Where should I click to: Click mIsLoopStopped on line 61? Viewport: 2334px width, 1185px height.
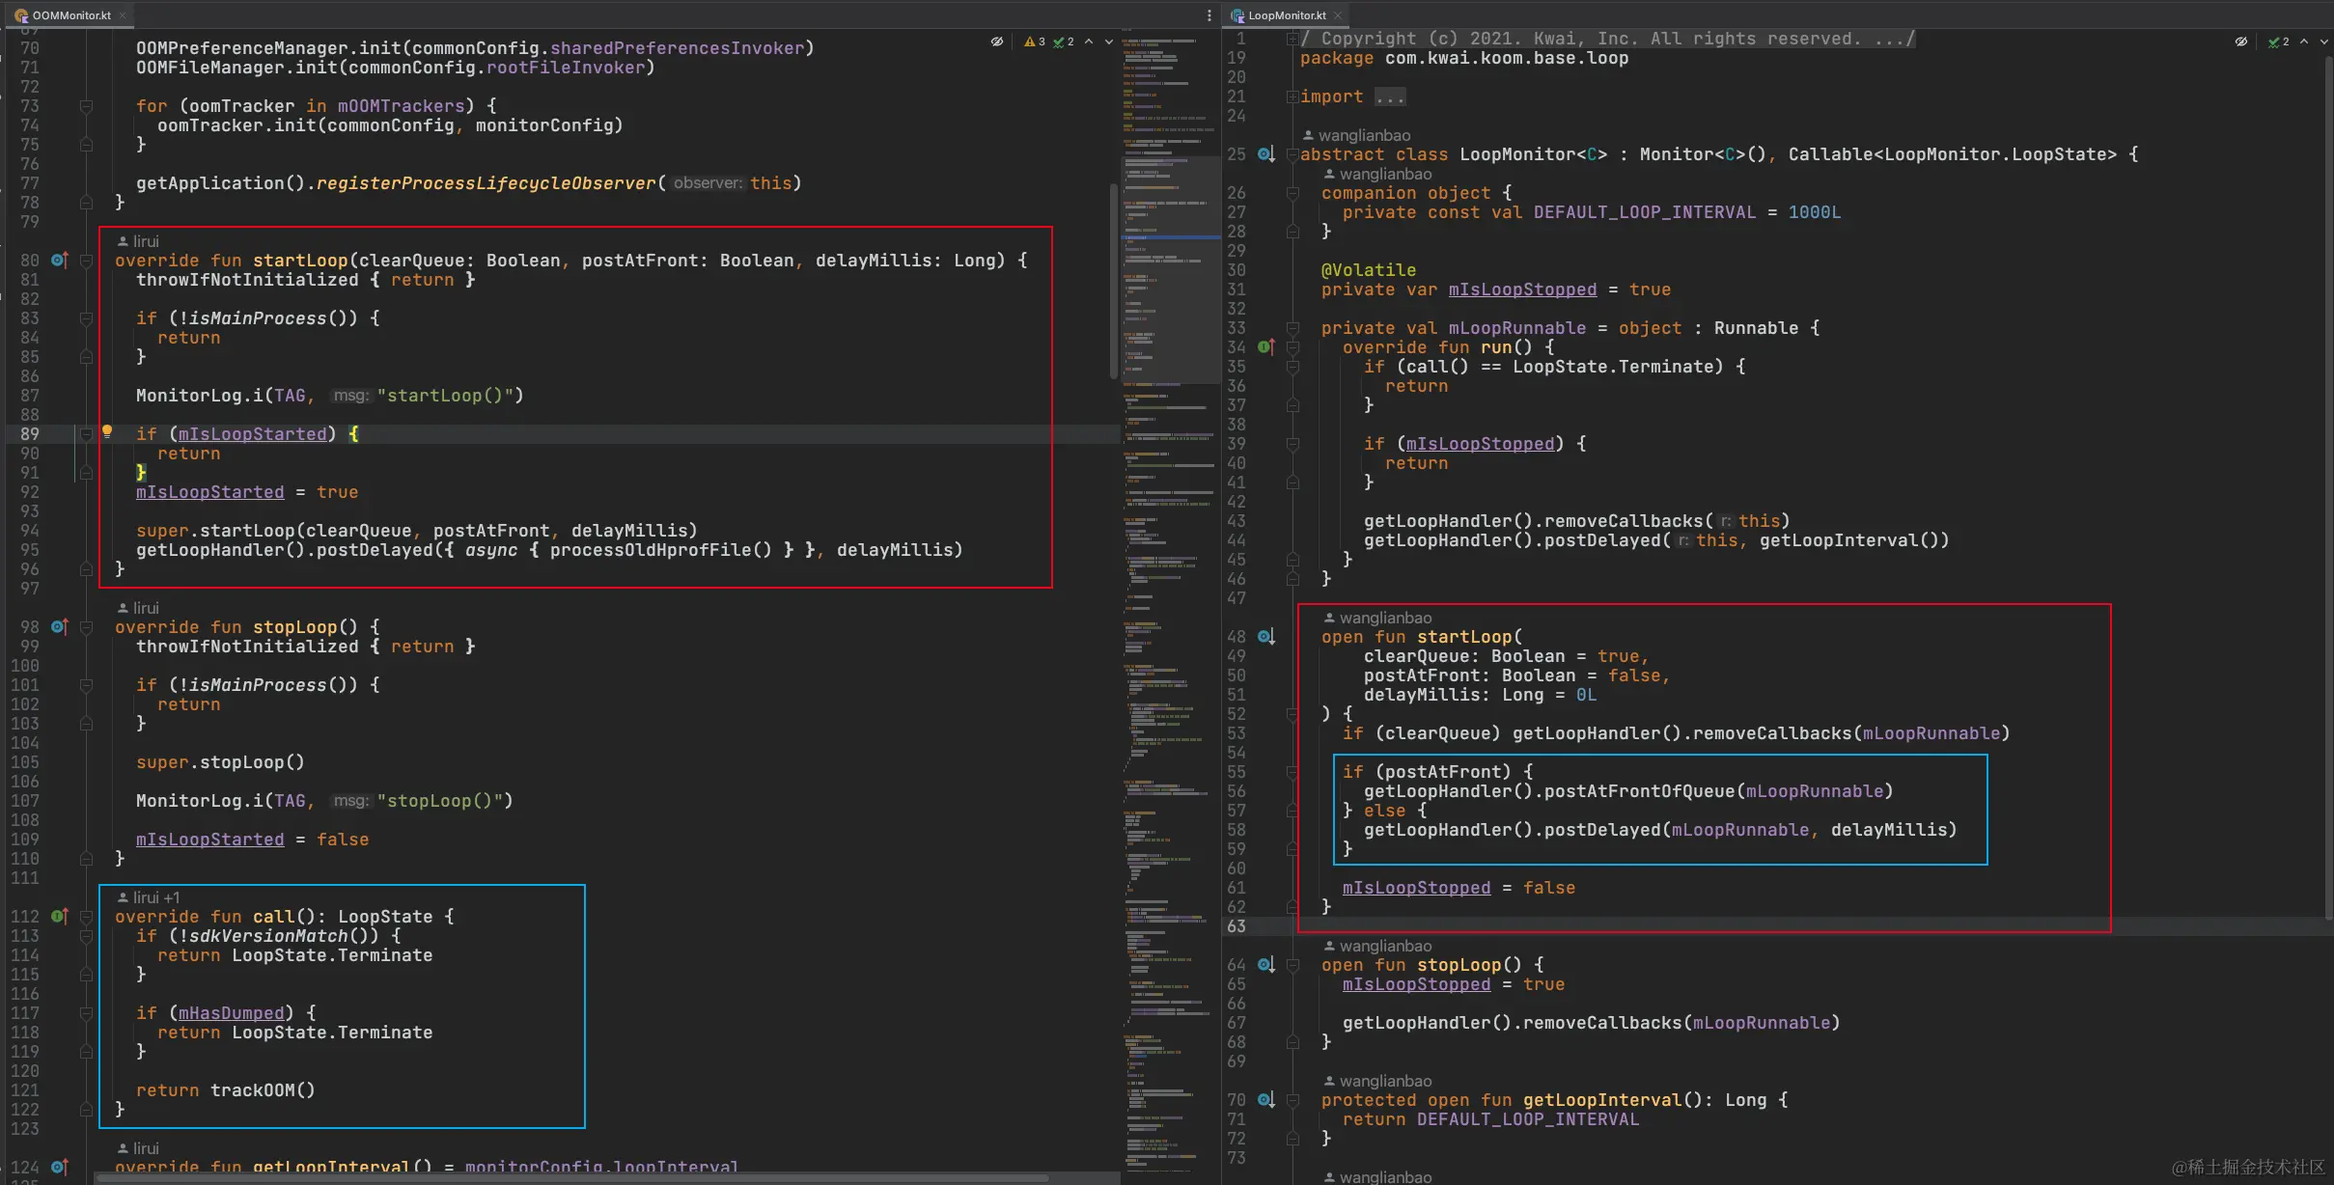coord(1416,888)
